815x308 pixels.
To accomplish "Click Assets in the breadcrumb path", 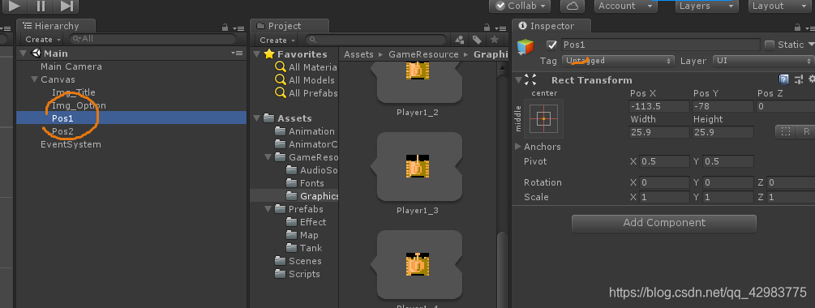I will pyautogui.click(x=358, y=54).
